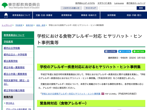
Task: Open 都庁総合ホームページ link
Action: coord(136,3)
